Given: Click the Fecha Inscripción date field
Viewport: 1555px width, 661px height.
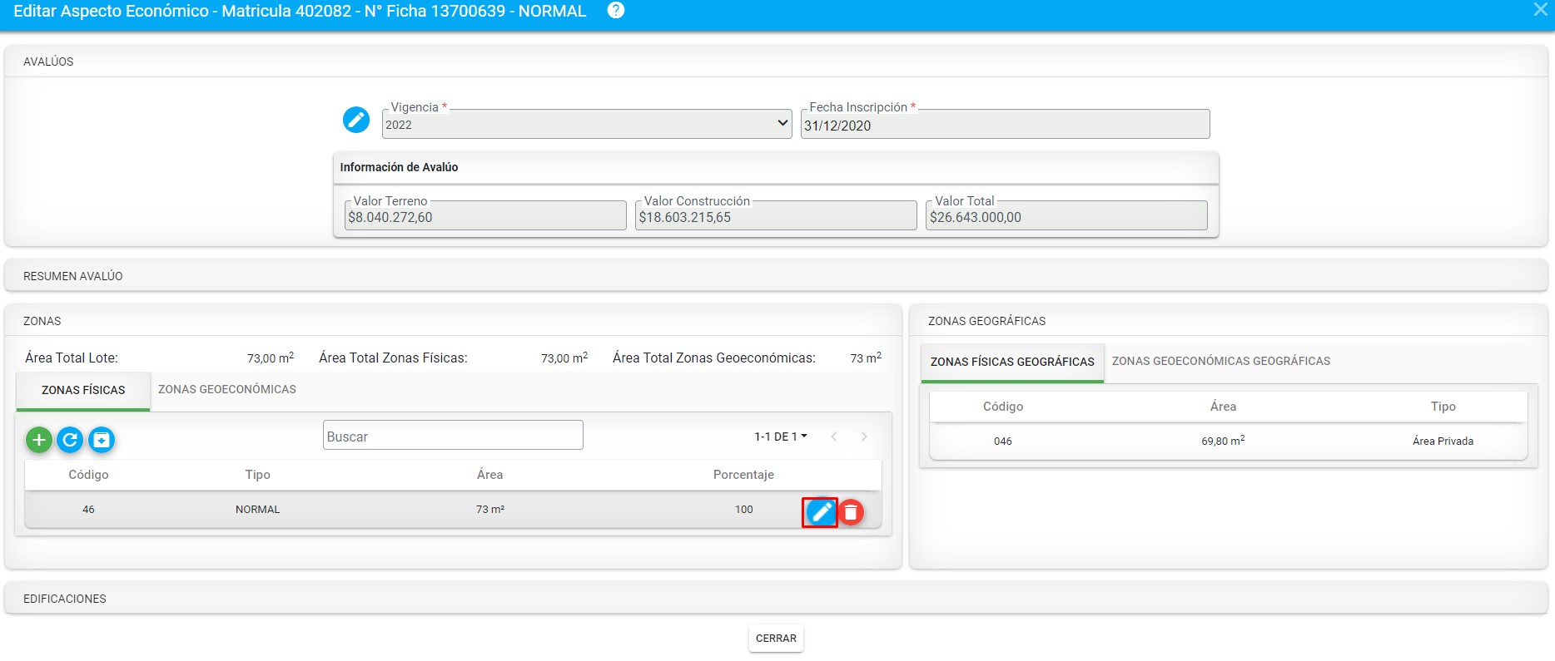Looking at the screenshot, I should click(1005, 126).
